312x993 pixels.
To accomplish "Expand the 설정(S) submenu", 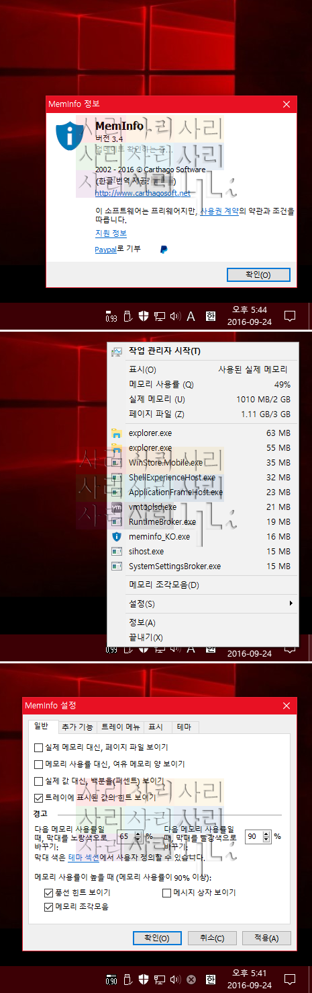I will (x=202, y=603).
